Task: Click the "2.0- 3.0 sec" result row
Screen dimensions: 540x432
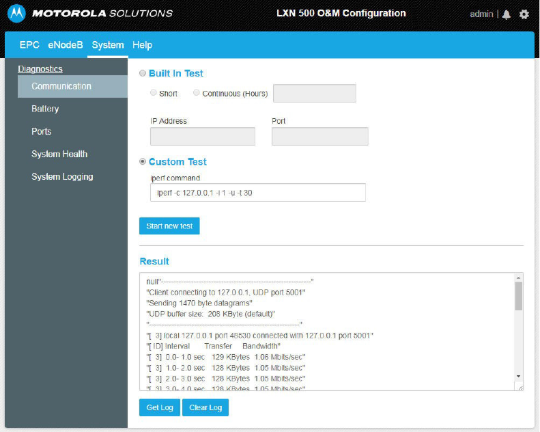Action: [x=226, y=379]
